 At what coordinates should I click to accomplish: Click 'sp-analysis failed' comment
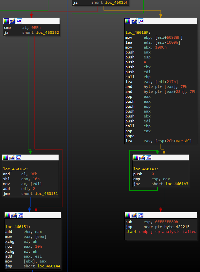pos(176,232)
